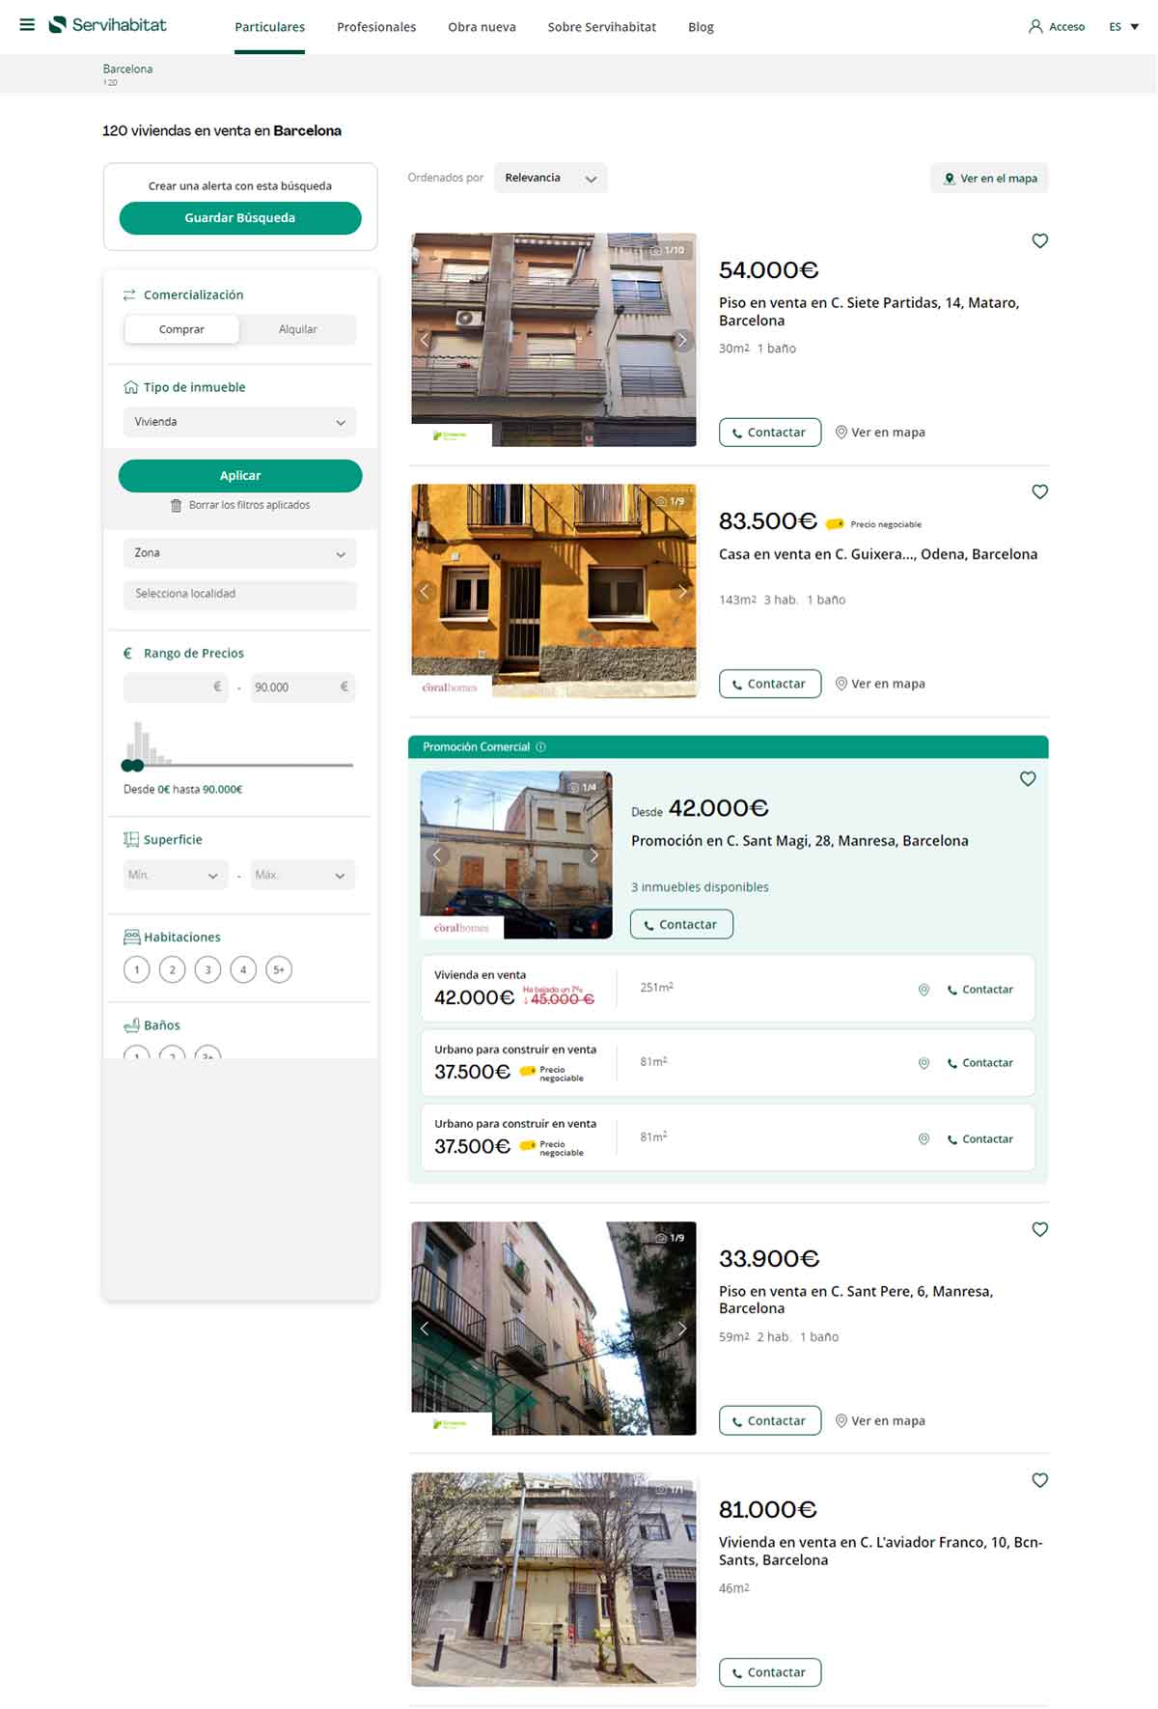Click next photo arrow on Mataro listing

pyautogui.click(x=681, y=340)
